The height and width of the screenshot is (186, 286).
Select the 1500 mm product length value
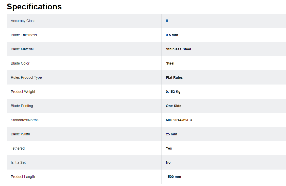173,177
